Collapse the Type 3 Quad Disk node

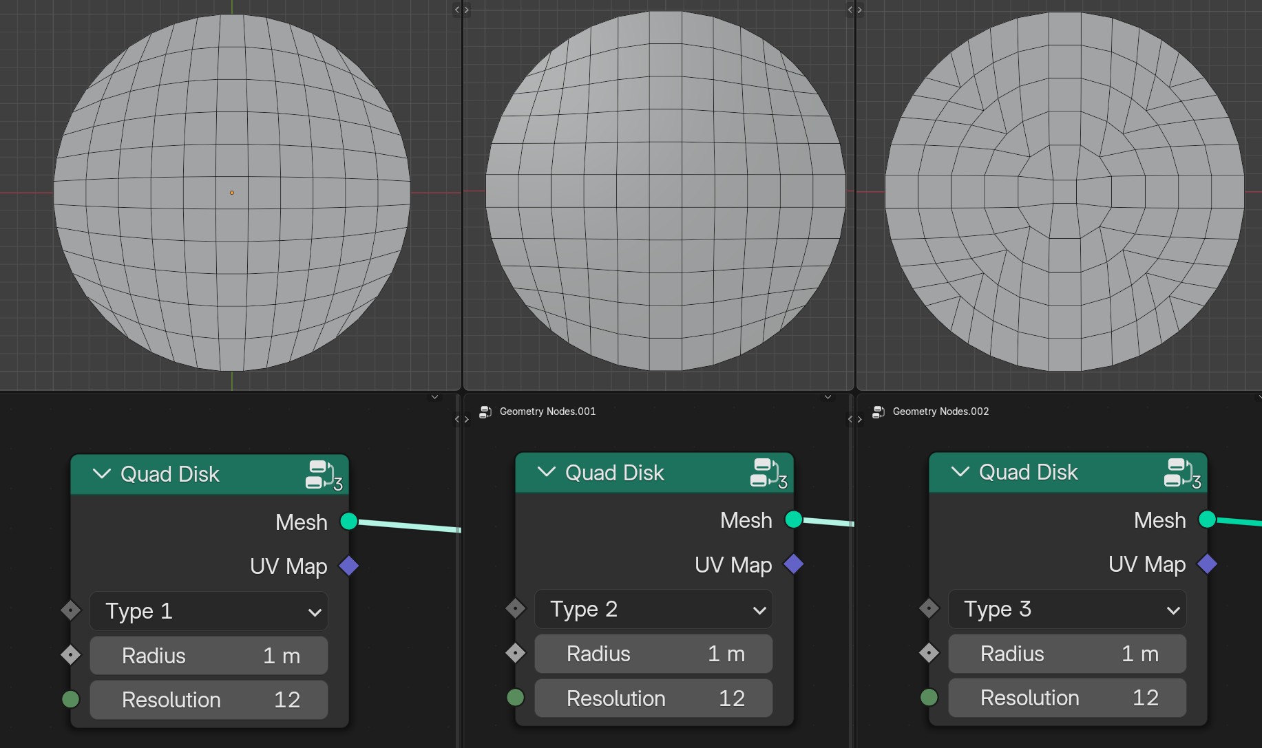pyautogui.click(x=960, y=472)
